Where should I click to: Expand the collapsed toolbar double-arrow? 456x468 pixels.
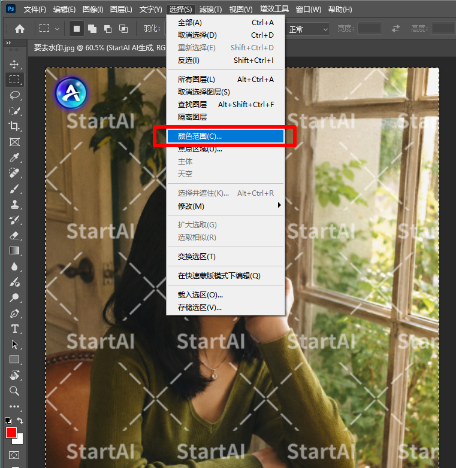click(x=8, y=43)
